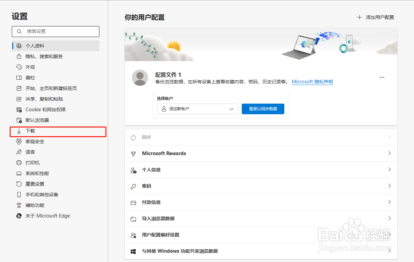Click the profile avatar for 配置文件 1
414x262 pixels.
pos(140,78)
